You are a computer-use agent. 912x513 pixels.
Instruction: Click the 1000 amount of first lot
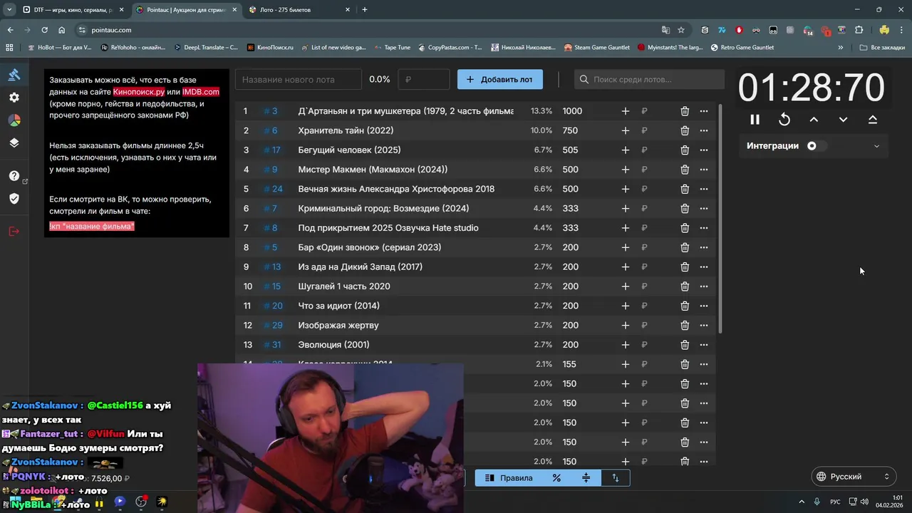572,111
